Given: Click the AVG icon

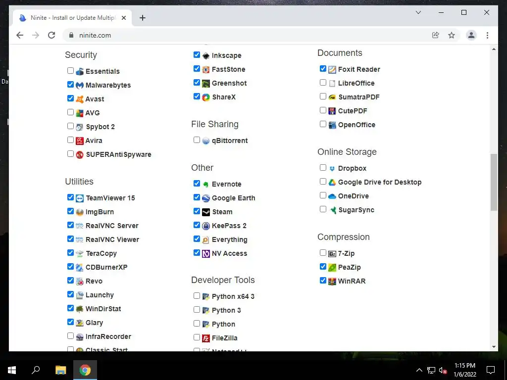Looking at the screenshot, I should click(x=80, y=113).
